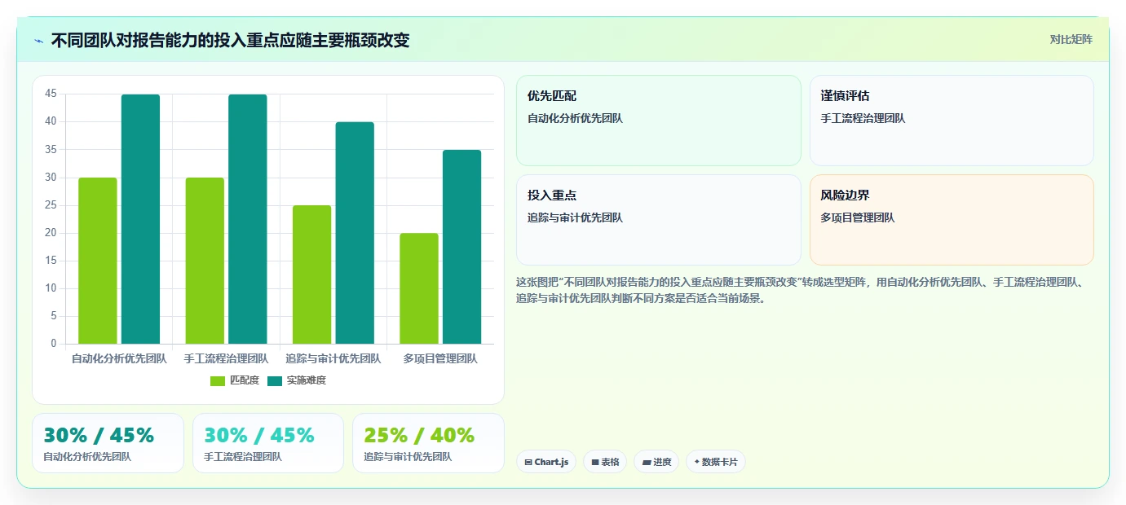Open the 风险边界 card
1126x505 pixels.
[x=952, y=220]
